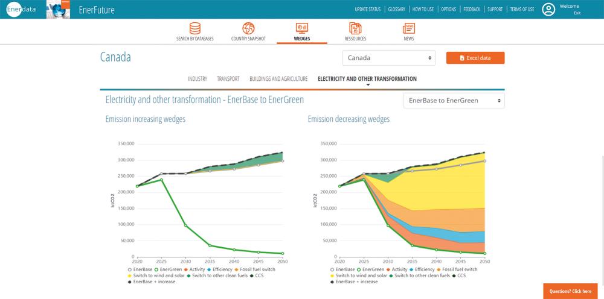
Task: Toggle EnerGreen legend in right chart
Action: pos(371,269)
